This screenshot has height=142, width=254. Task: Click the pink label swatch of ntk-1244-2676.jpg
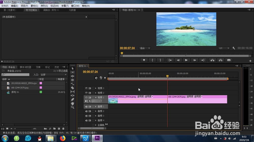41,87
